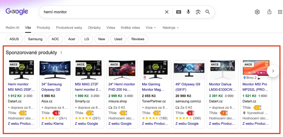This screenshot has height=137, width=283.
Task: Click the magnifying glass search icon
Action: tap(208, 12)
